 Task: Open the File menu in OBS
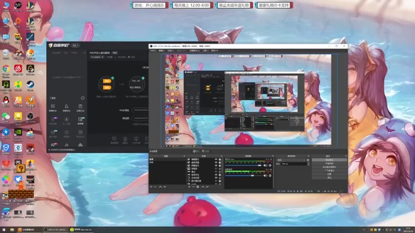[153, 50]
